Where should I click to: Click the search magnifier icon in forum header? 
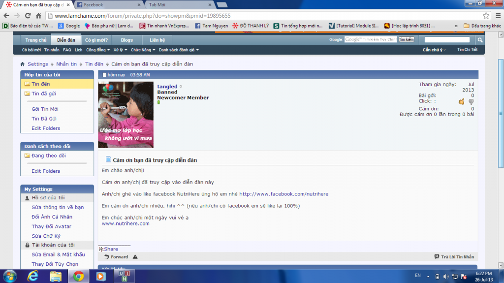pyautogui.click(x=480, y=40)
